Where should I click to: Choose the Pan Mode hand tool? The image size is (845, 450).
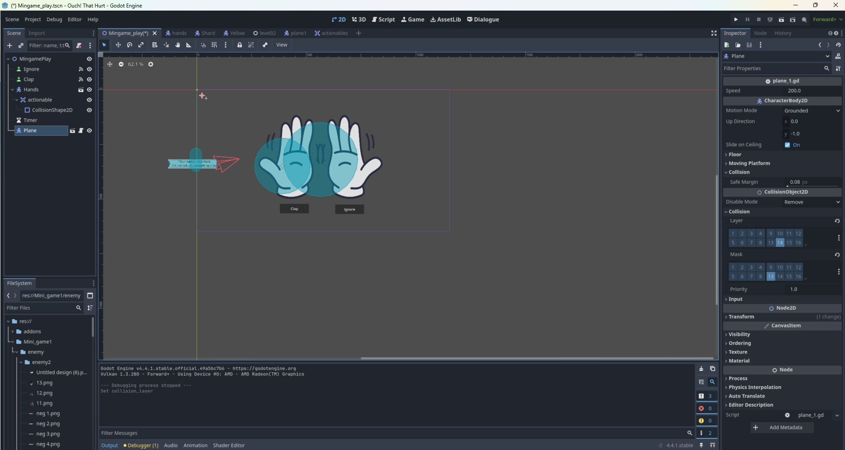point(178,45)
